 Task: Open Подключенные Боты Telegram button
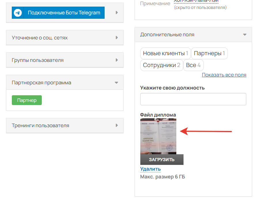click(x=64, y=13)
